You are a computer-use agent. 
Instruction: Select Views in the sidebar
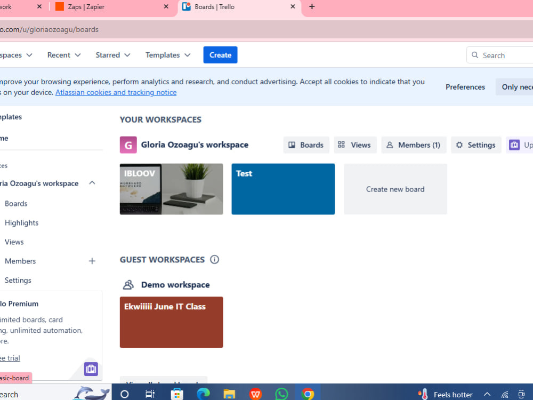(x=14, y=242)
